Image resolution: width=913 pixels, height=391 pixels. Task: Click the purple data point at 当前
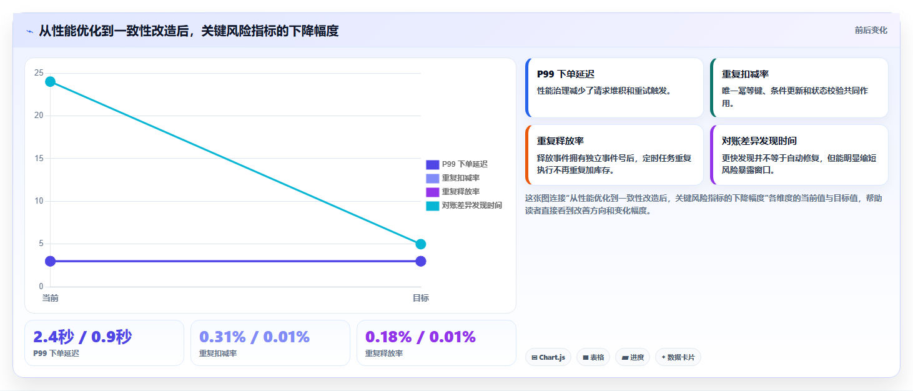pos(51,261)
